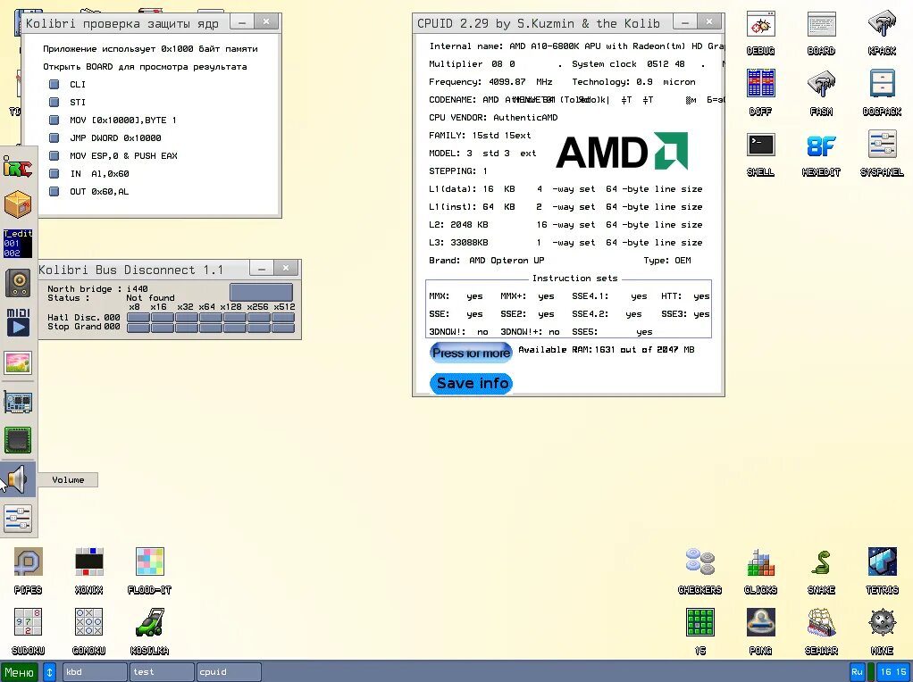The height and width of the screenshot is (682, 913).
Task: Open the SUDOKU game
Action: click(28, 622)
